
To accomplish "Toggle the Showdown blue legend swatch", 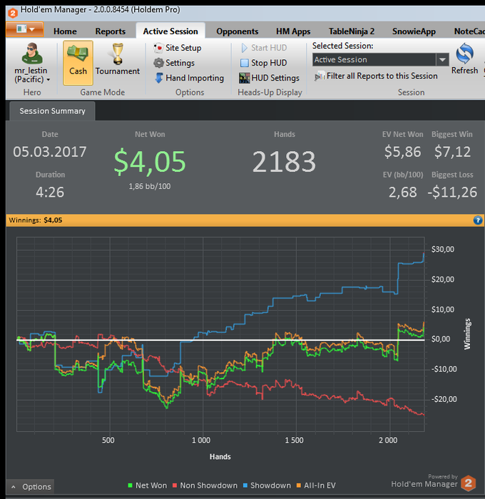I will point(245,485).
